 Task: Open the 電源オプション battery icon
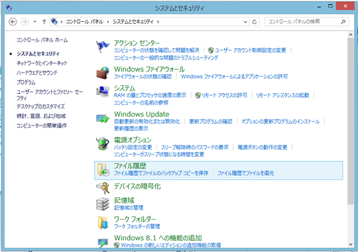(x=103, y=144)
